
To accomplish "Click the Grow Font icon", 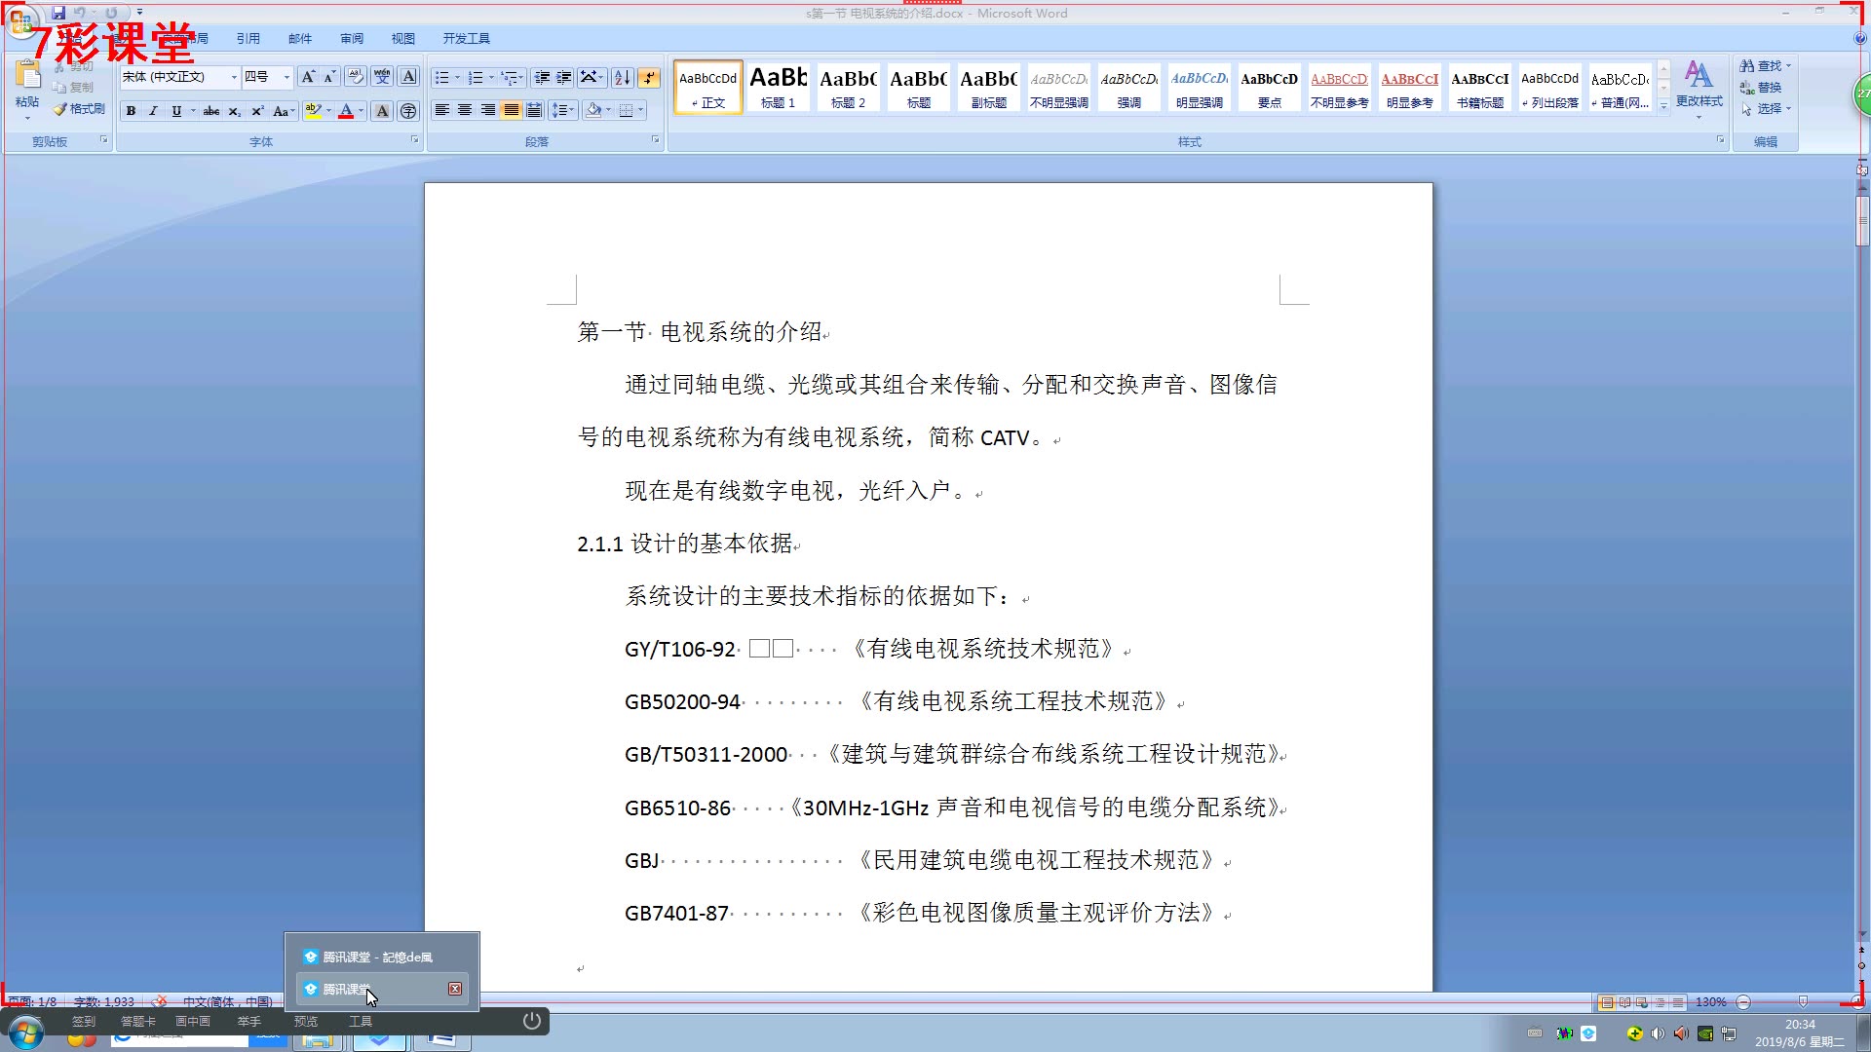I will [308, 77].
